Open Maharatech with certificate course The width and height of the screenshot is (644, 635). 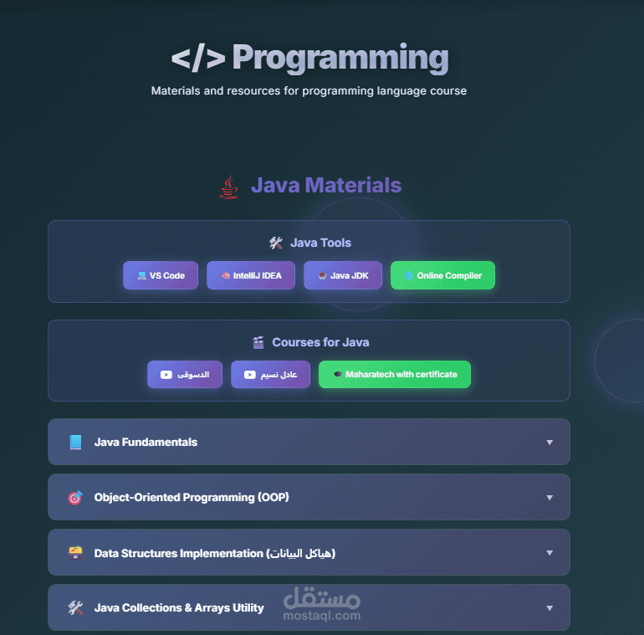[395, 374]
